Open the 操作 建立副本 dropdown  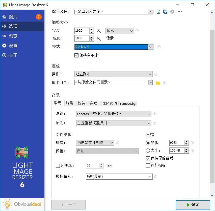pyautogui.click(x=114, y=74)
